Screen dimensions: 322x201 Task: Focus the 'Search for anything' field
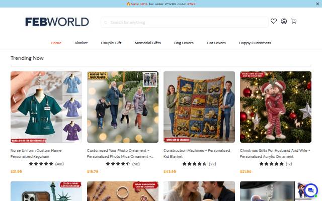[185, 22]
